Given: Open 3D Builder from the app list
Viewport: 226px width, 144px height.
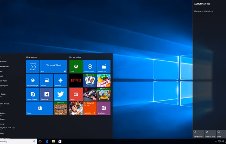Looking at the screenshot, I should point(3,95).
